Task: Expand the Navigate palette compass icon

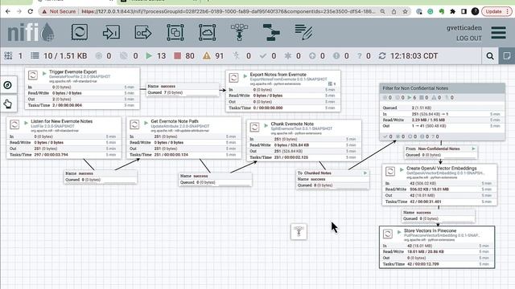Action: (8, 85)
